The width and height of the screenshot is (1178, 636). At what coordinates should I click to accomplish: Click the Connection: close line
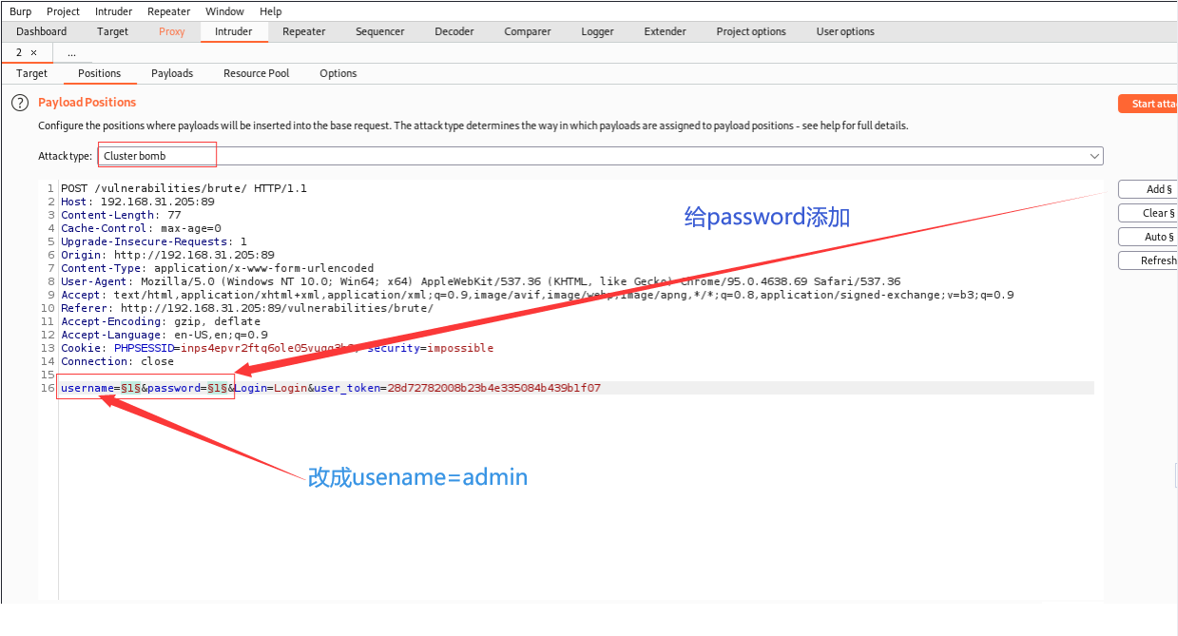[118, 361]
